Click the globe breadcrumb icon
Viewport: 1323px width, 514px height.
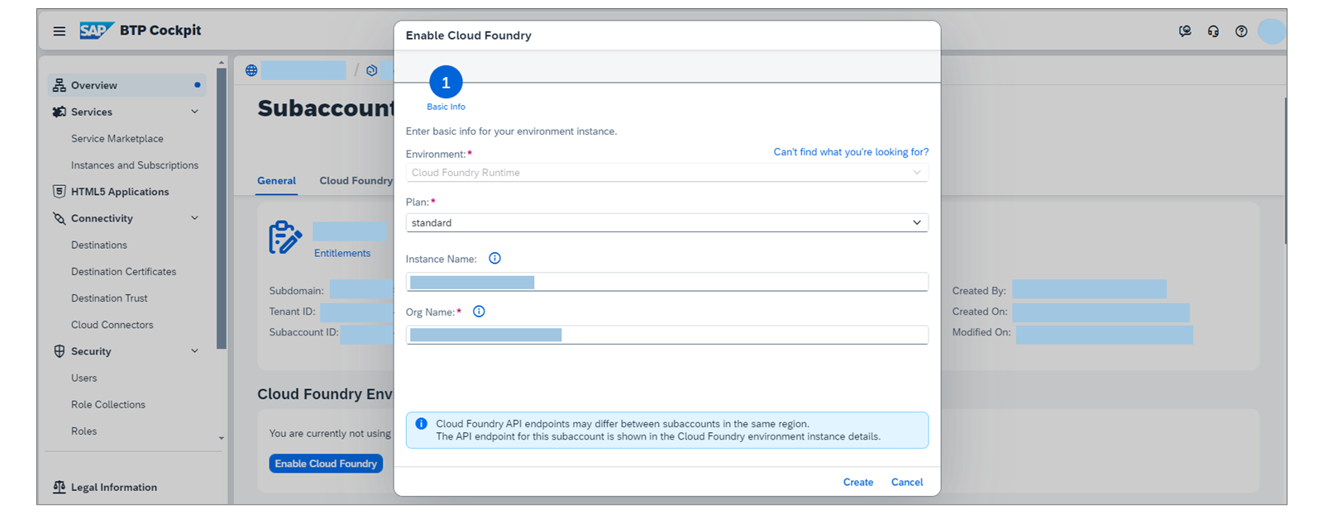[251, 70]
